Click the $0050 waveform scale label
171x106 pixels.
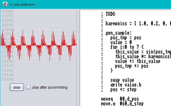(8, 25)
